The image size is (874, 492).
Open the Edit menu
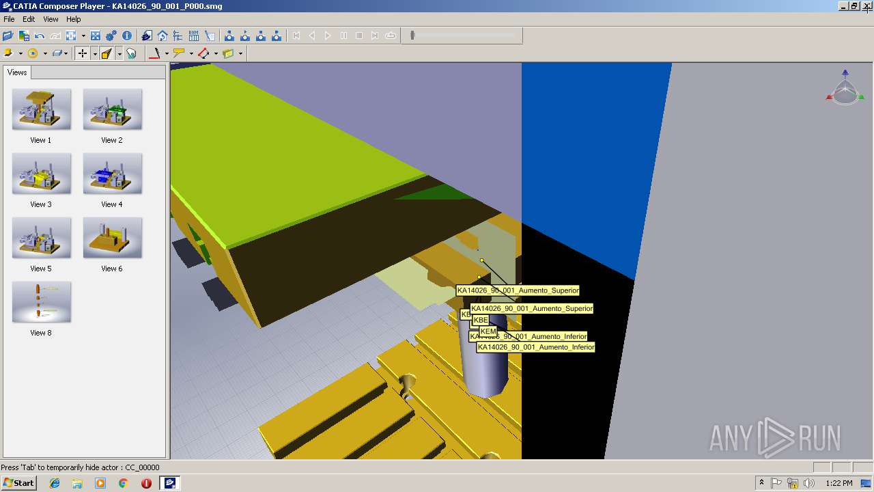(29, 19)
